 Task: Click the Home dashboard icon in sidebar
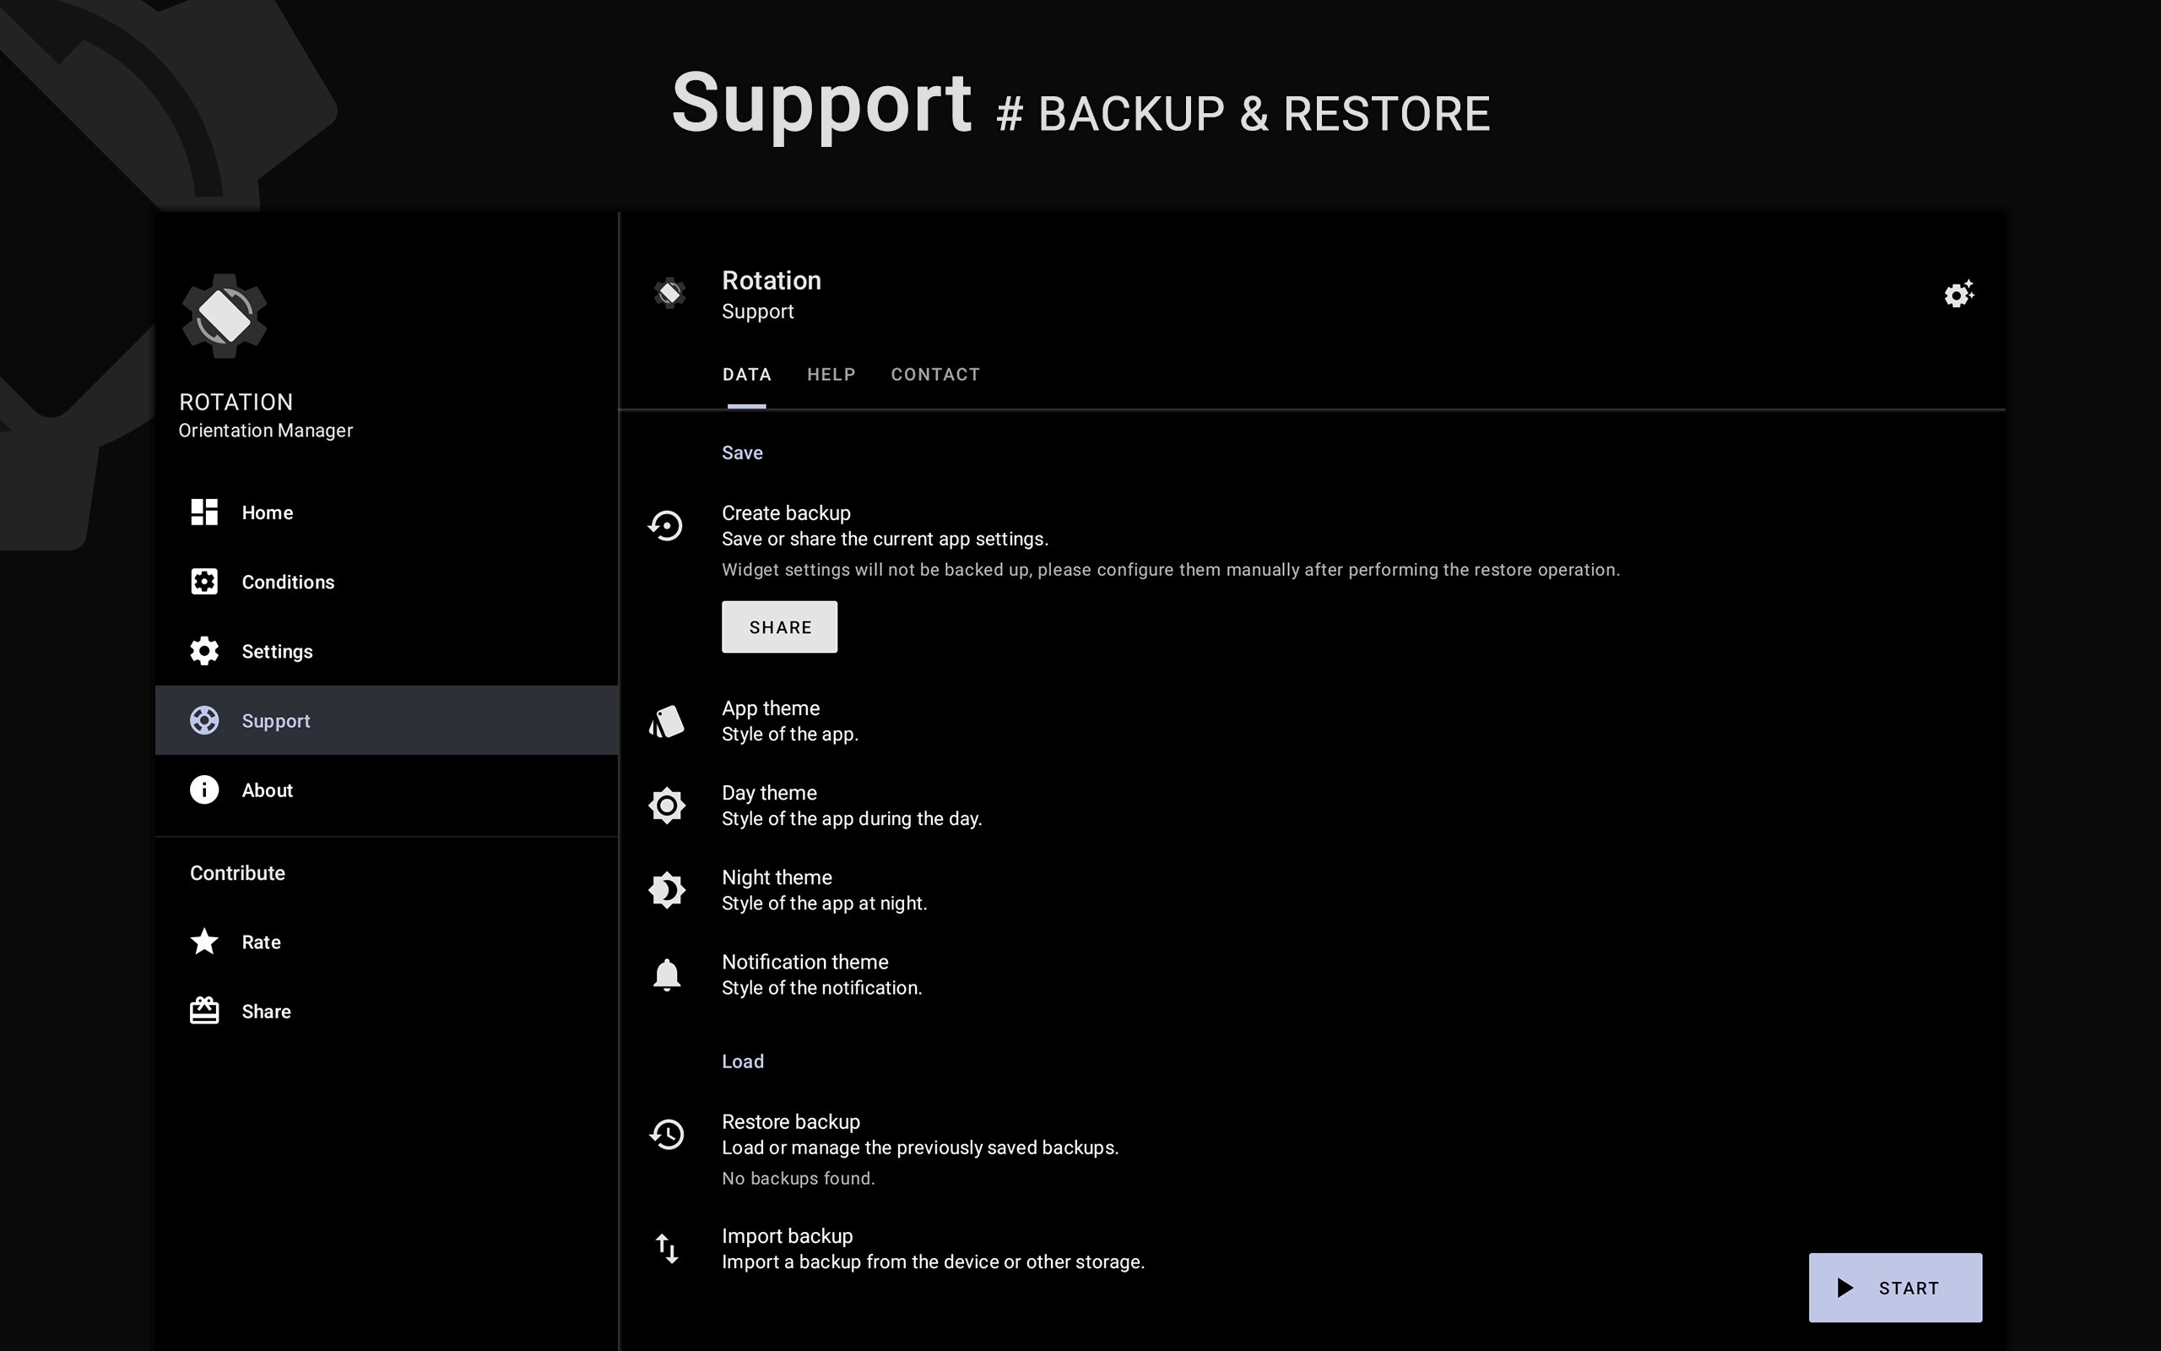point(204,512)
